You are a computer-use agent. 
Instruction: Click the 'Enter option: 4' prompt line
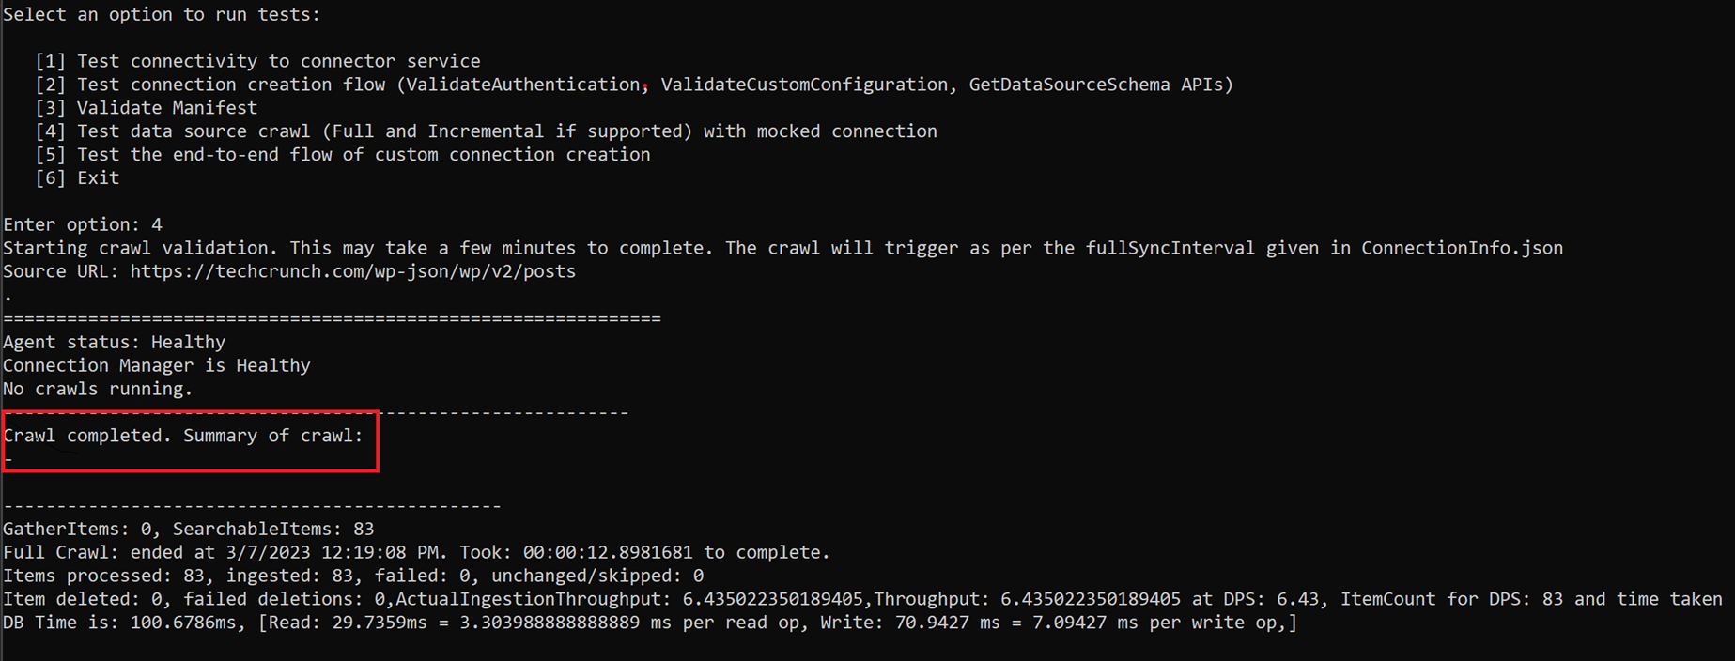coord(83,224)
